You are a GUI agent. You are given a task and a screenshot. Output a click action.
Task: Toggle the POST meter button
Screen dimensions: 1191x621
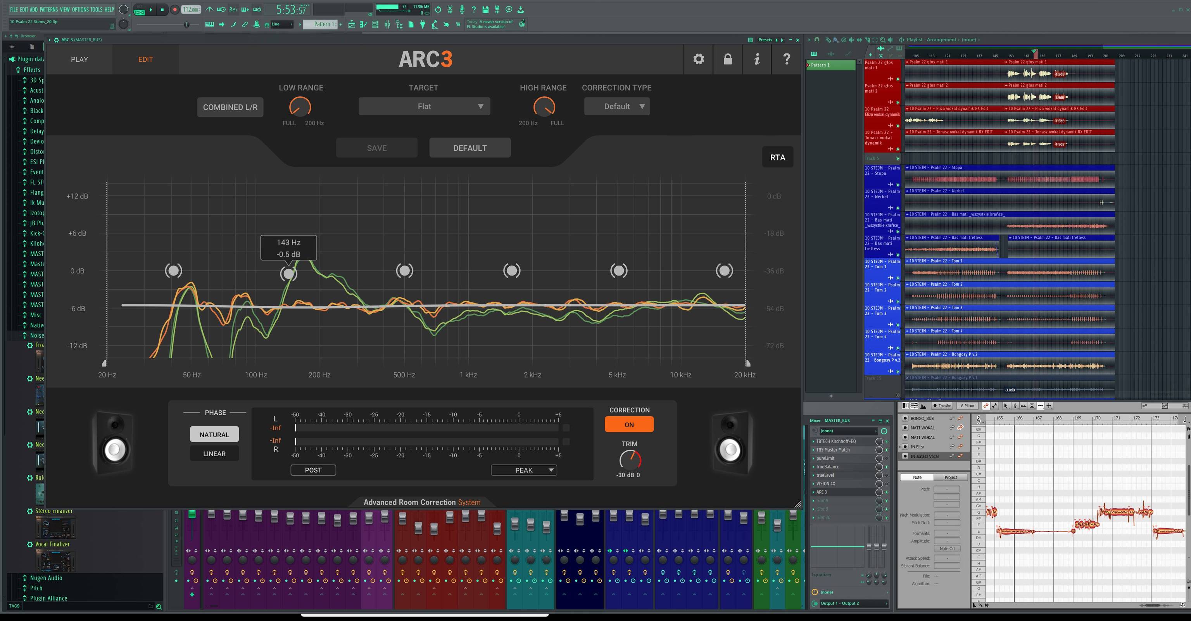[313, 470]
